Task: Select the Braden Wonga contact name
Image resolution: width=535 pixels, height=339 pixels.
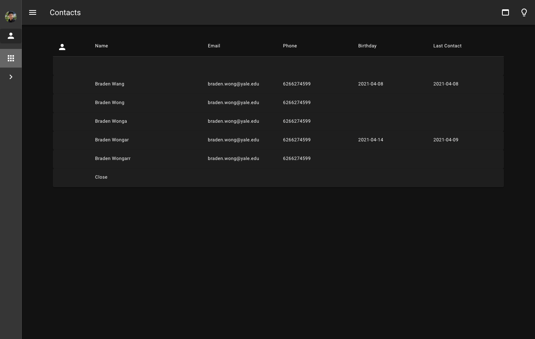Action: (x=111, y=121)
